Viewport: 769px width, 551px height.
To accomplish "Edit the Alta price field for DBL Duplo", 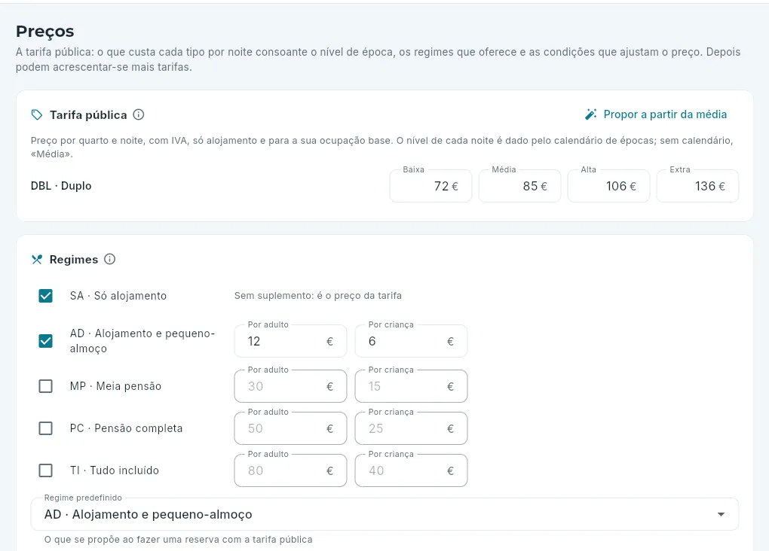I will click(608, 186).
